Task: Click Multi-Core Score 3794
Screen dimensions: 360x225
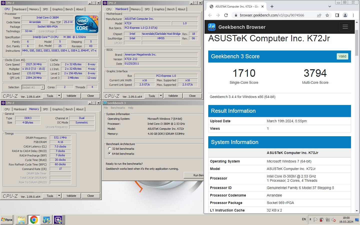Action: 315,73
